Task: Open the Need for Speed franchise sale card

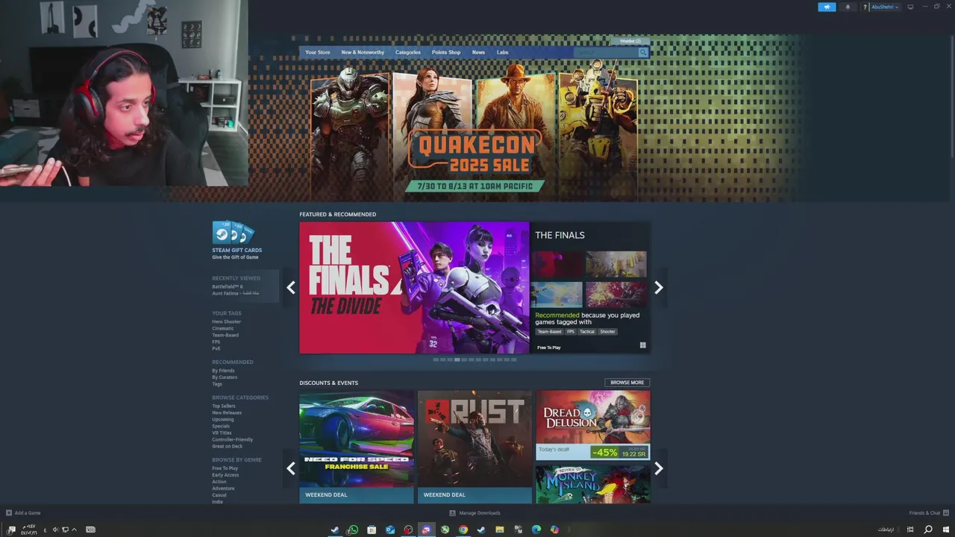Action: pos(357,446)
